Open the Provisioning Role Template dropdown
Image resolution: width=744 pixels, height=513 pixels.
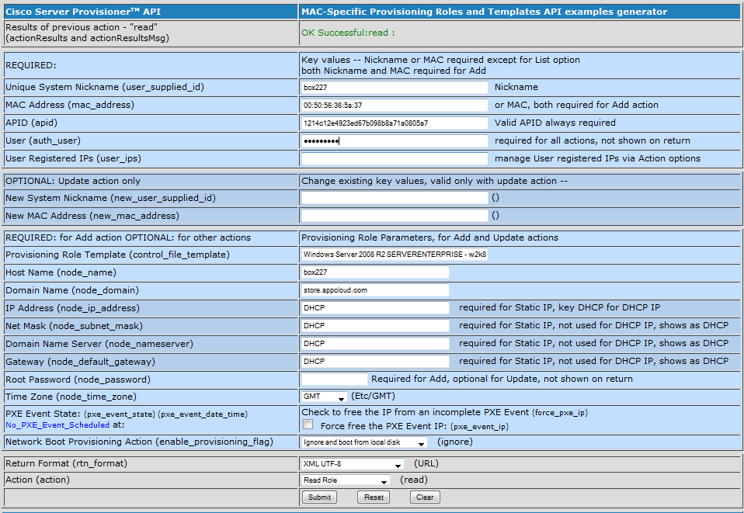tap(395, 255)
